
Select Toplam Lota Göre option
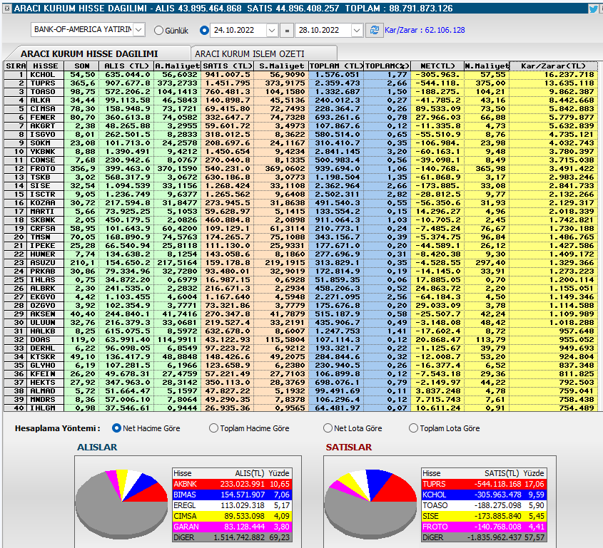(413, 428)
